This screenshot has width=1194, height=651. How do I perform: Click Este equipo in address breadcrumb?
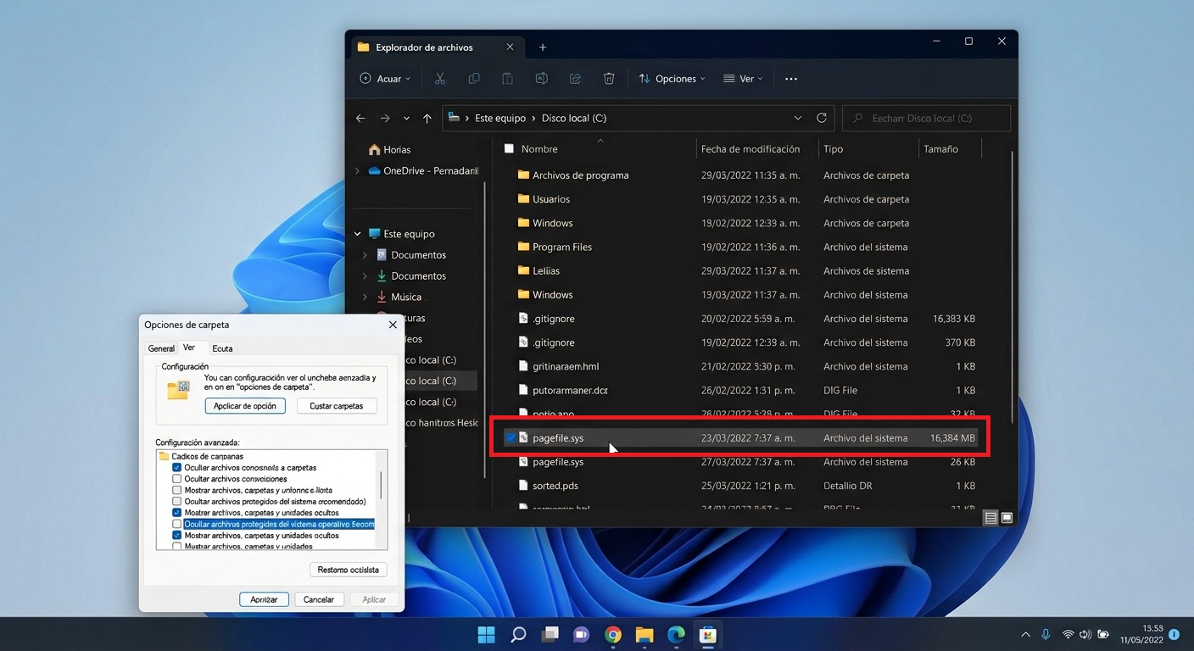click(500, 118)
